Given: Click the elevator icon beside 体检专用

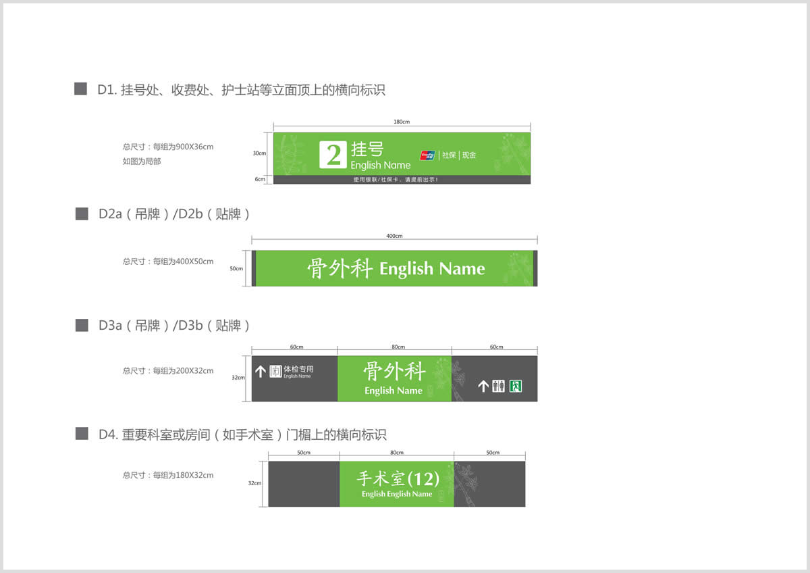Looking at the screenshot, I should point(275,371).
